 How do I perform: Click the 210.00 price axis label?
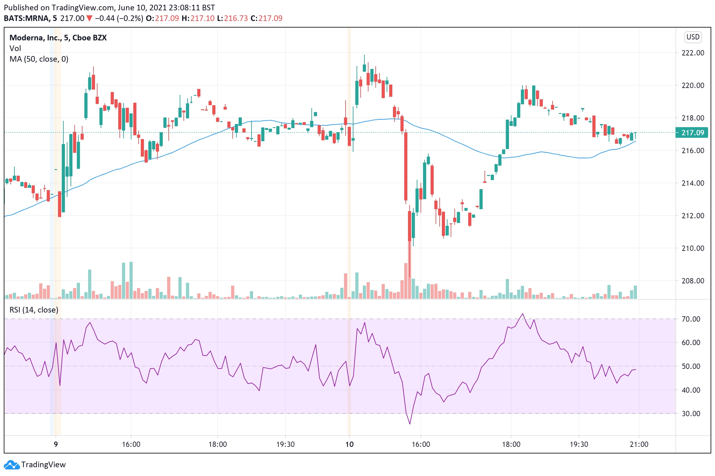coord(693,248)
